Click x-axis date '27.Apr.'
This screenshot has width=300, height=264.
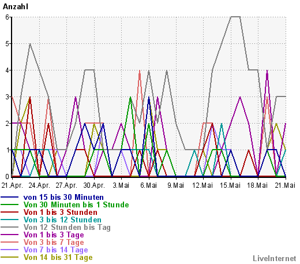[66, 185]
